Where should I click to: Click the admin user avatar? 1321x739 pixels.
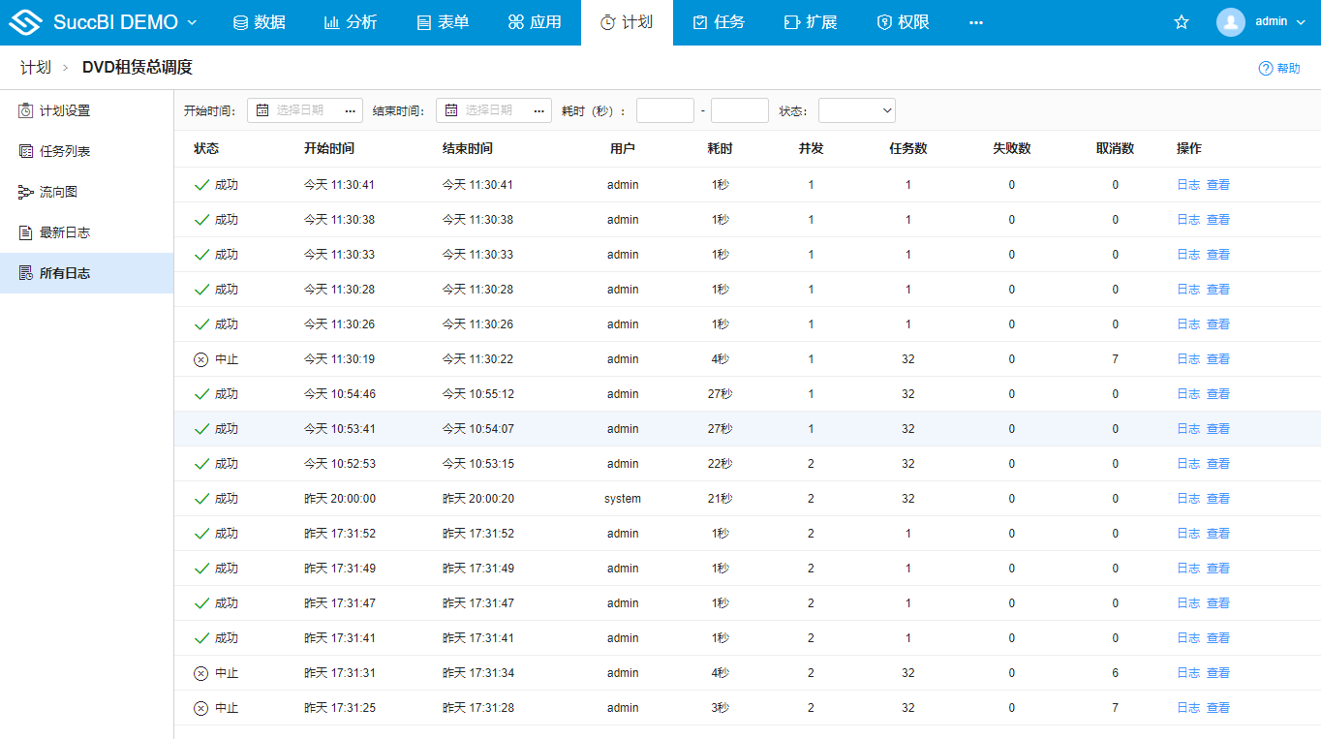[1230, 22]
